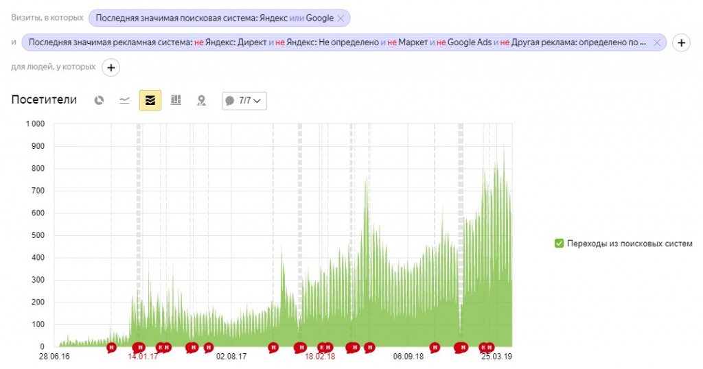Open the map view icon

tap(201, 100)
